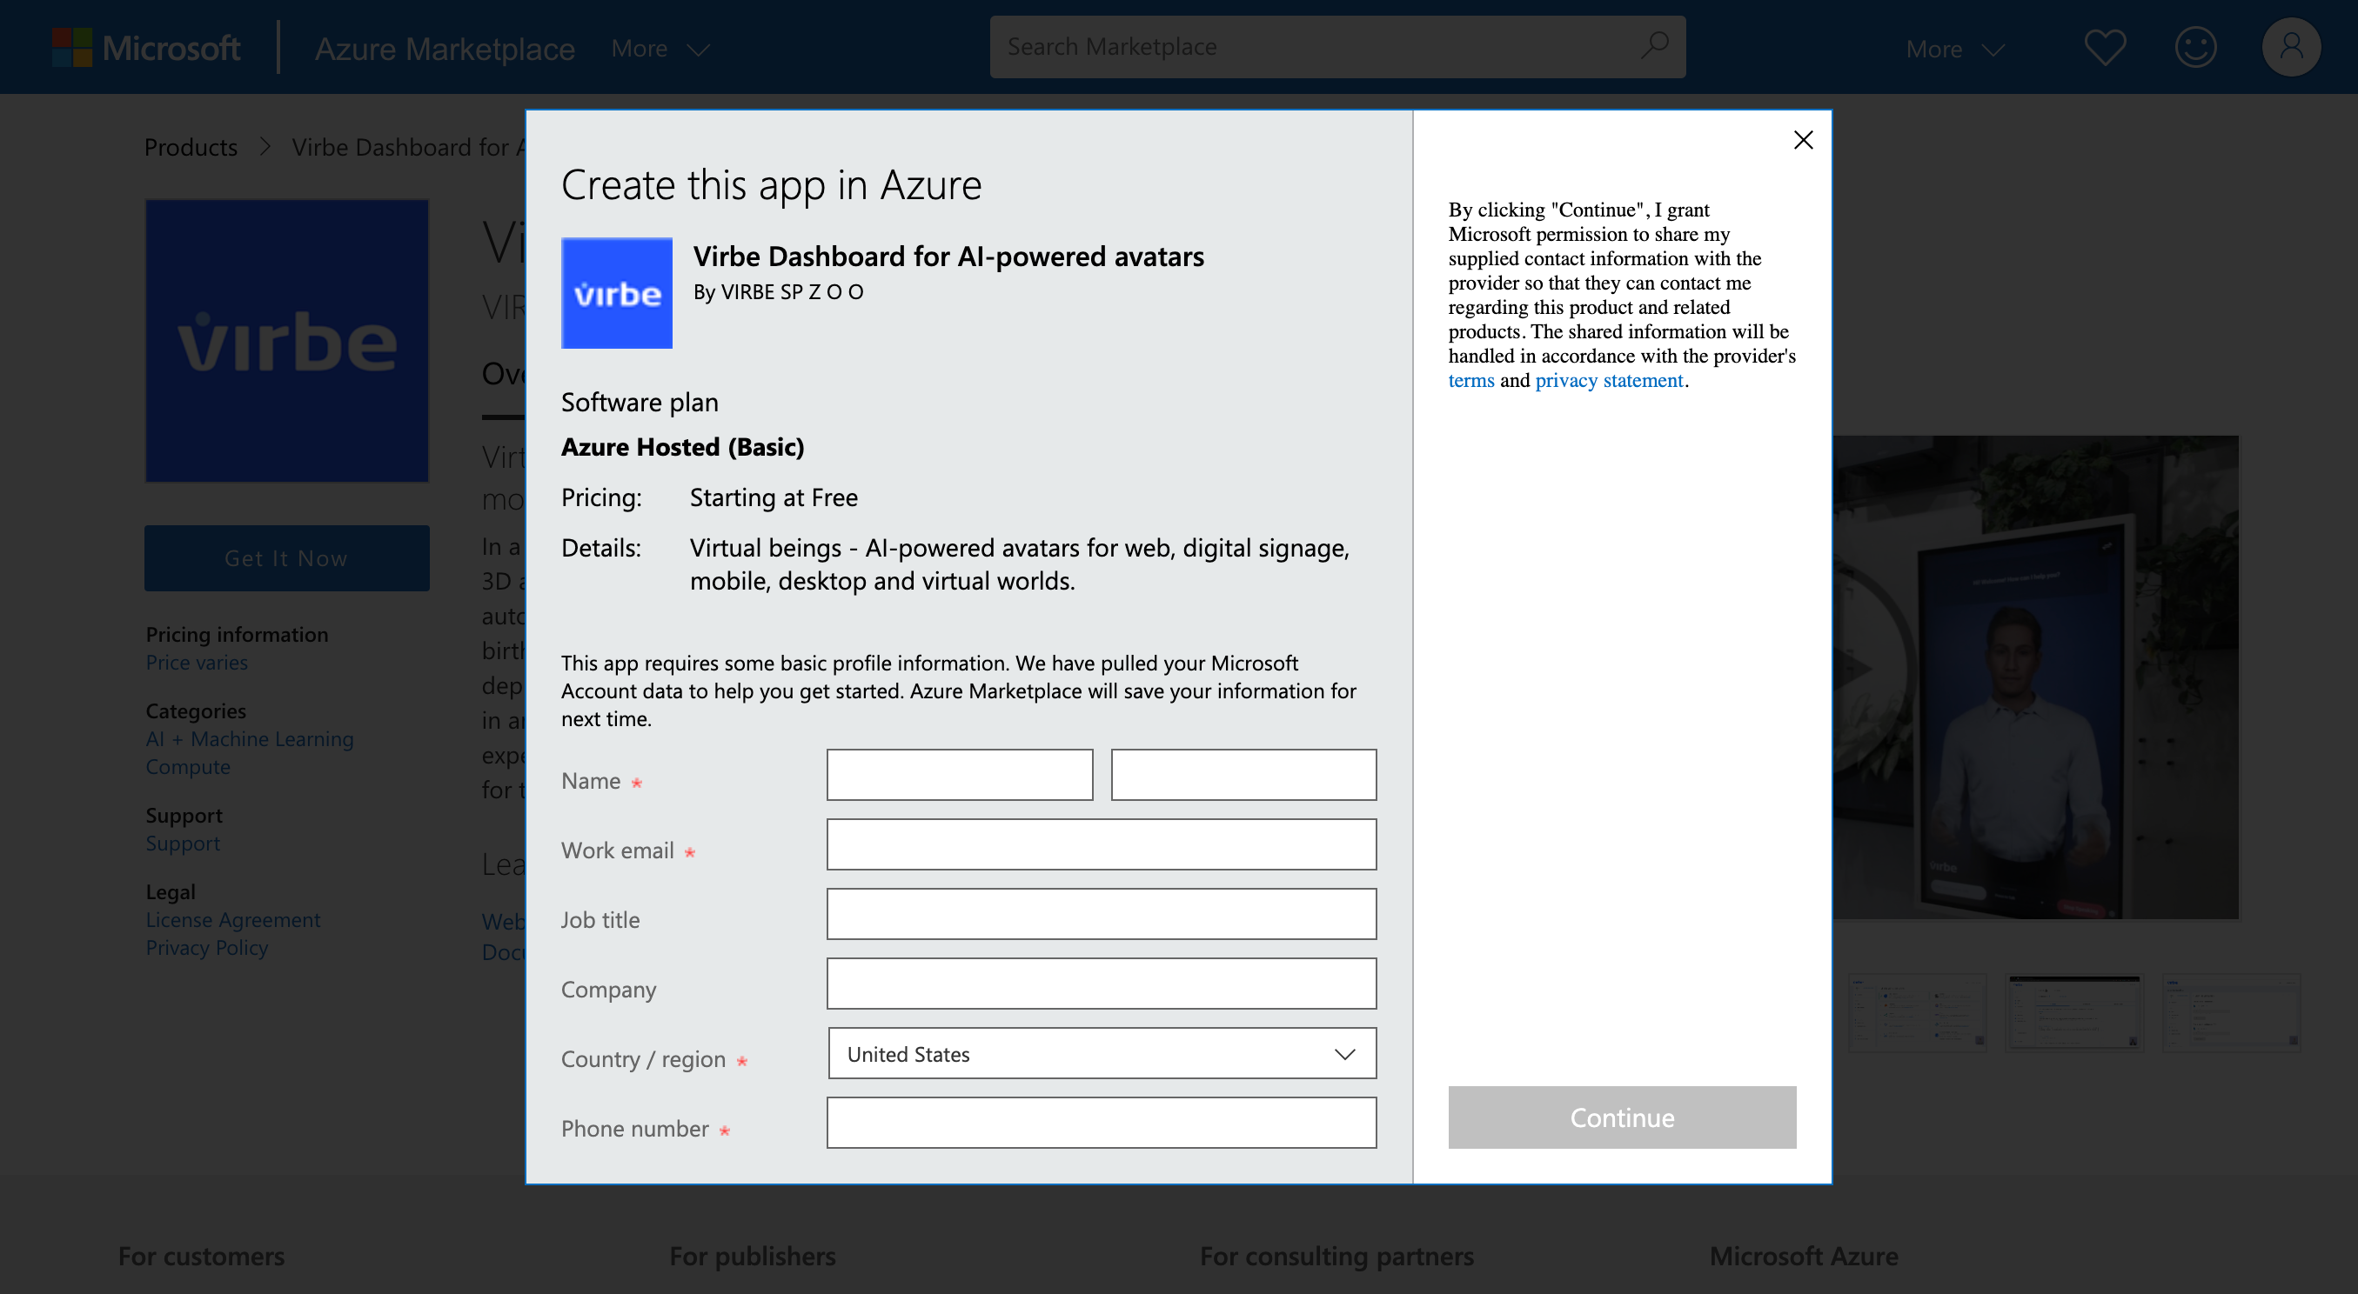Click the Virbe logo in dialog
Screen dimensions: 2358x1294
pos(616,293)
